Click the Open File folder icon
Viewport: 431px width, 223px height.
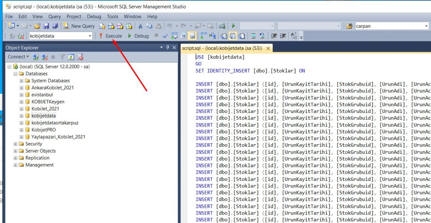[37, 26]
